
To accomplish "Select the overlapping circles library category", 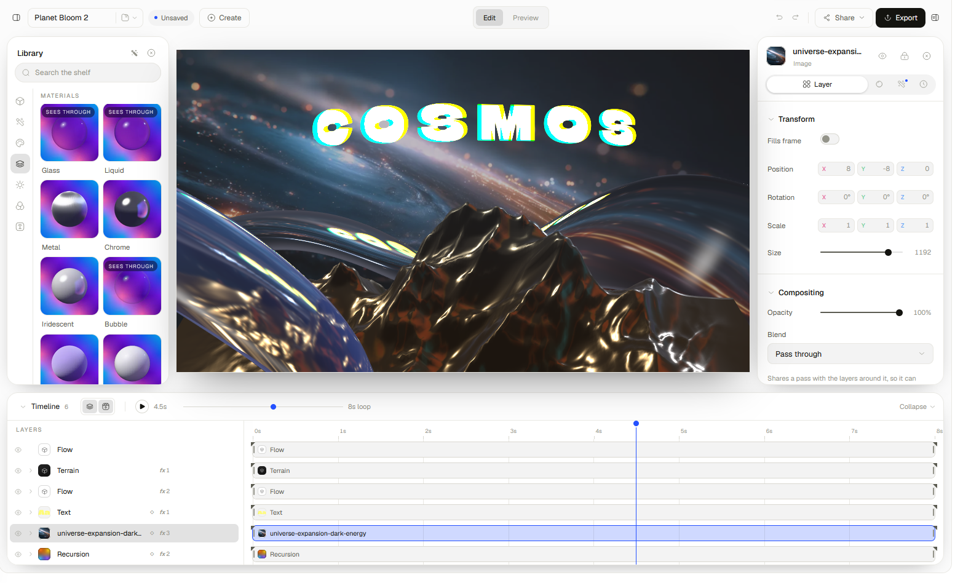I will pyautogui.click(x=20, y=206).
